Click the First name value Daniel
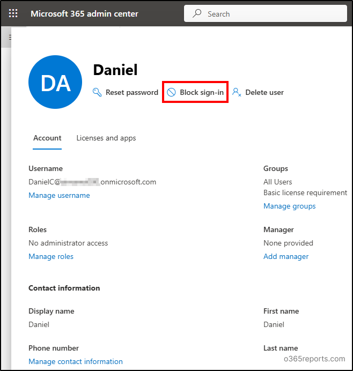The image size is (353, 371). coord(274,324)
